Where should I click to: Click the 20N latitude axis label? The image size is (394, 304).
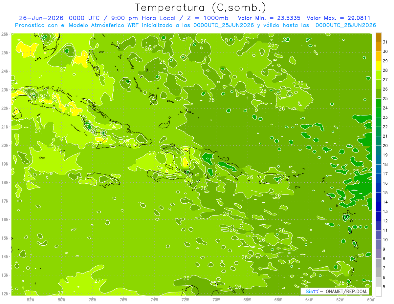5,145
